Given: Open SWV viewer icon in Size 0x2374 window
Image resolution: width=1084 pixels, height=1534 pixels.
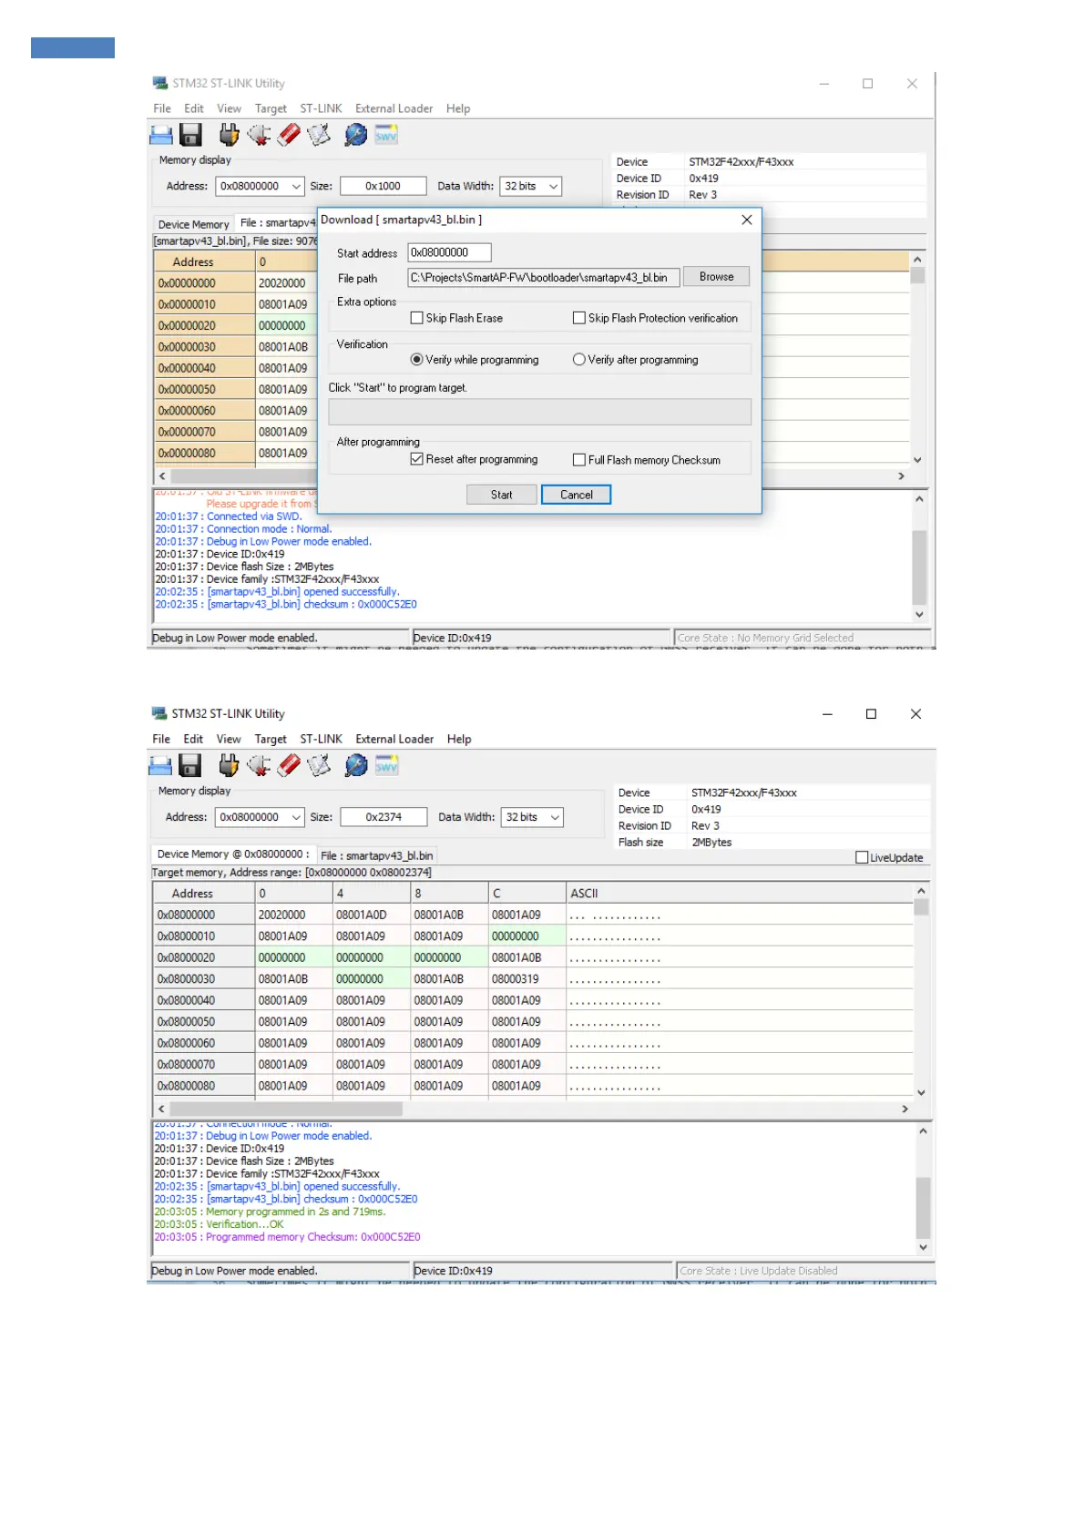Looking at the screenshot, I should [x=386, y=766].
